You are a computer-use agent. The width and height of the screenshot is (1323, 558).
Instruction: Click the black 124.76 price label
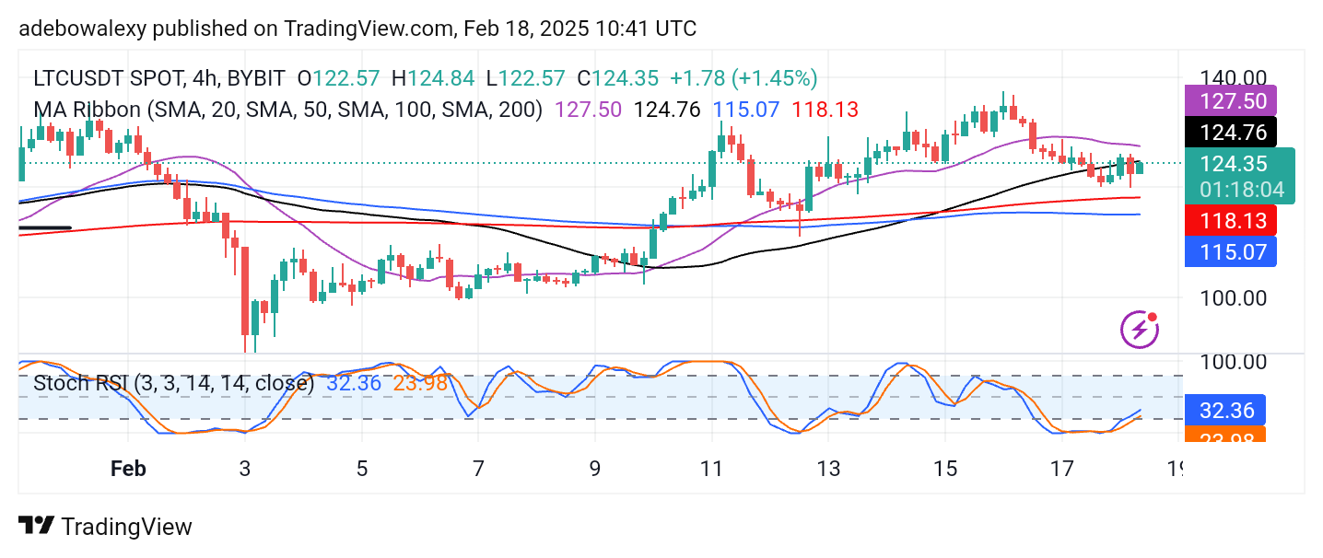(1230, 133)
